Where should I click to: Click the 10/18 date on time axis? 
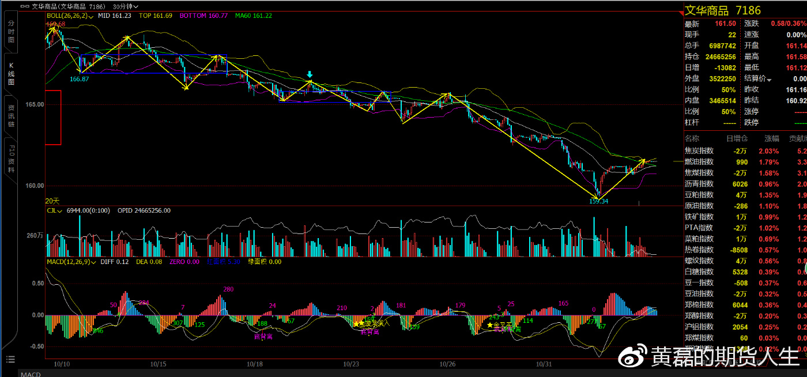point(254,364)
